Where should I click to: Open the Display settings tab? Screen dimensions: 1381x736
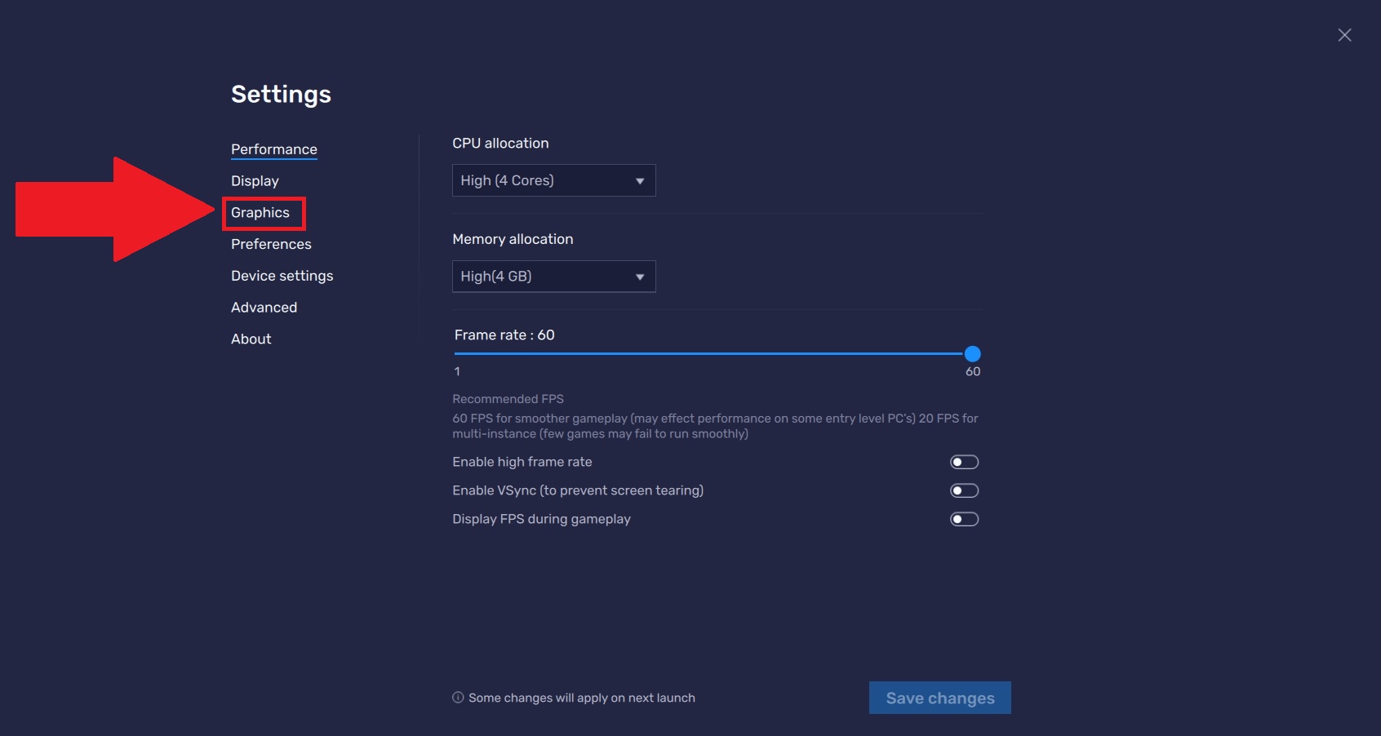pos(255,181)
